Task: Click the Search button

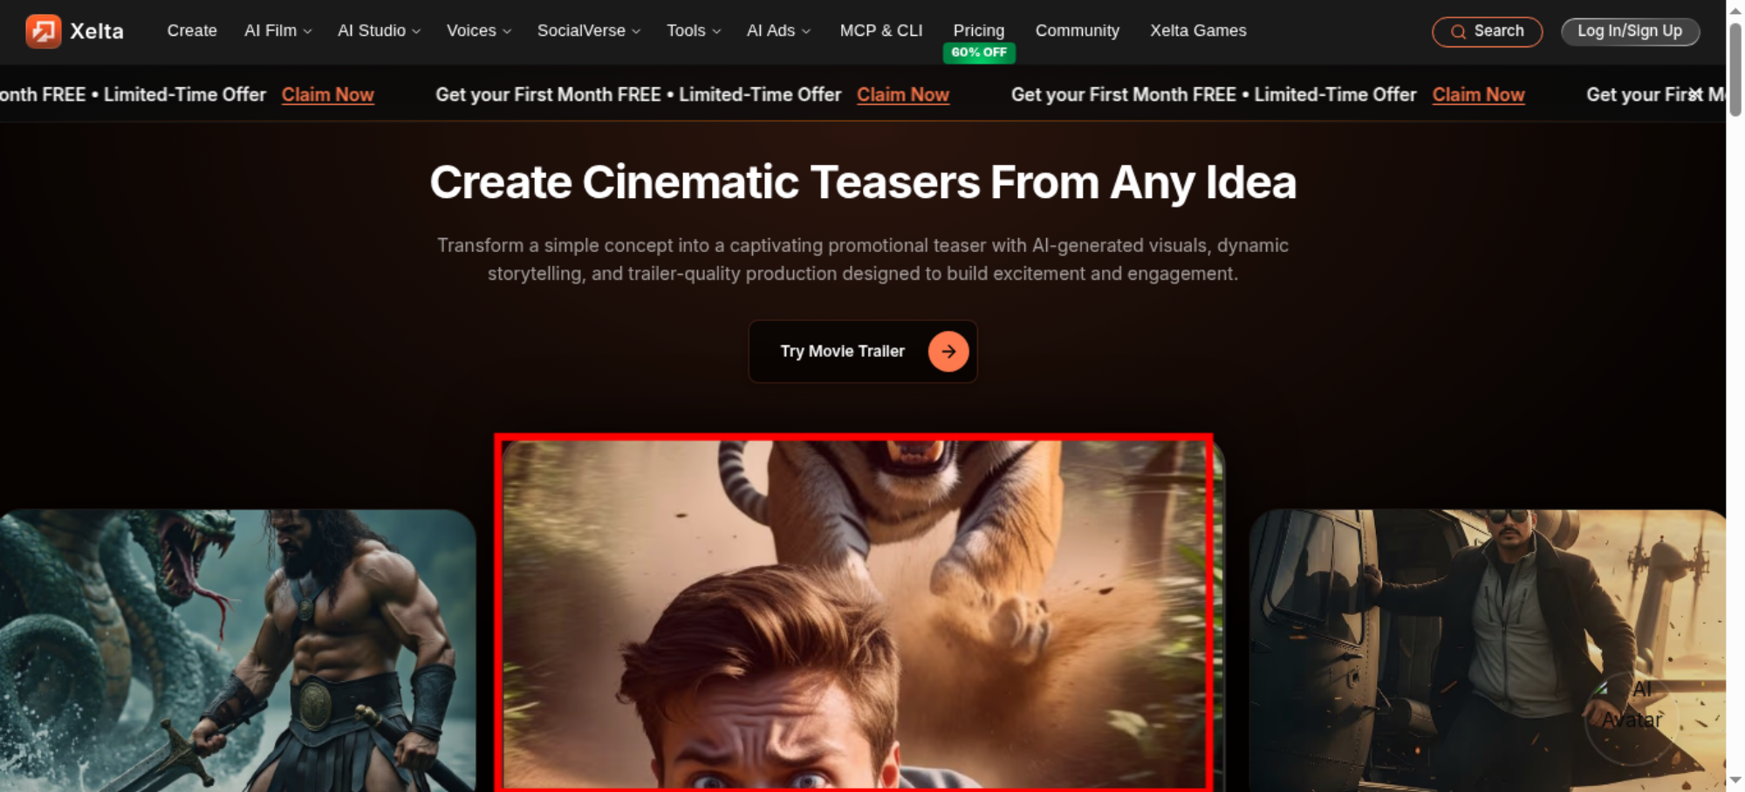Action: 1488,31
